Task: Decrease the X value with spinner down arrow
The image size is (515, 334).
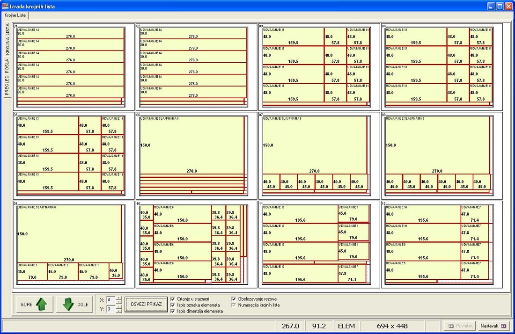Action: (118, 301)
